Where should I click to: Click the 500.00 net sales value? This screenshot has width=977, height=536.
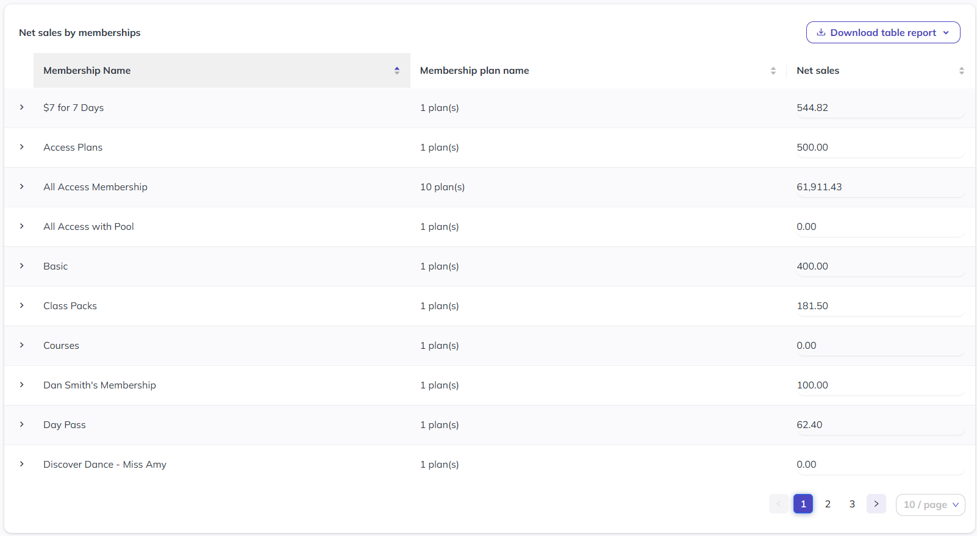tap(812, 147)
